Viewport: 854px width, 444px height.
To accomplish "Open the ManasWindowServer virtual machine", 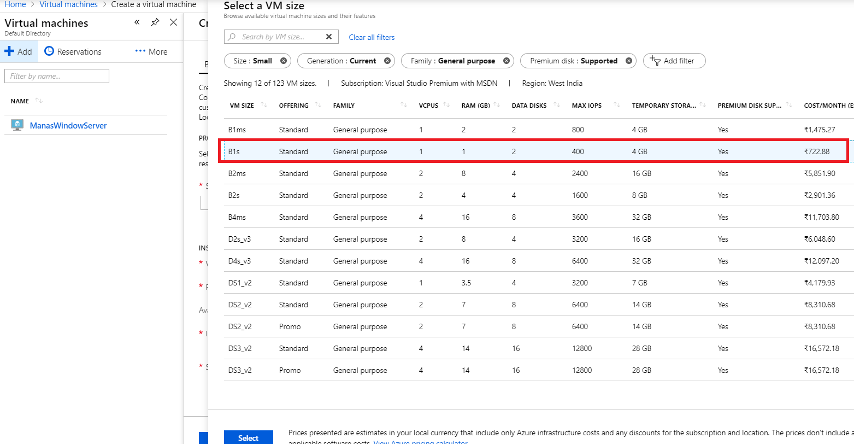I will [68, 125].
